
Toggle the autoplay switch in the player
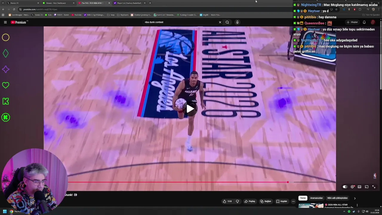[345, 187]
